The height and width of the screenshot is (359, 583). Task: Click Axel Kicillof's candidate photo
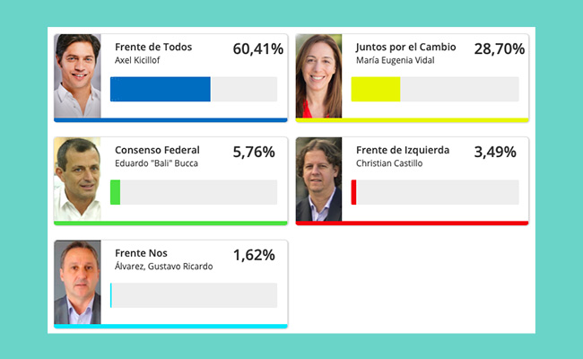[77, 76]
